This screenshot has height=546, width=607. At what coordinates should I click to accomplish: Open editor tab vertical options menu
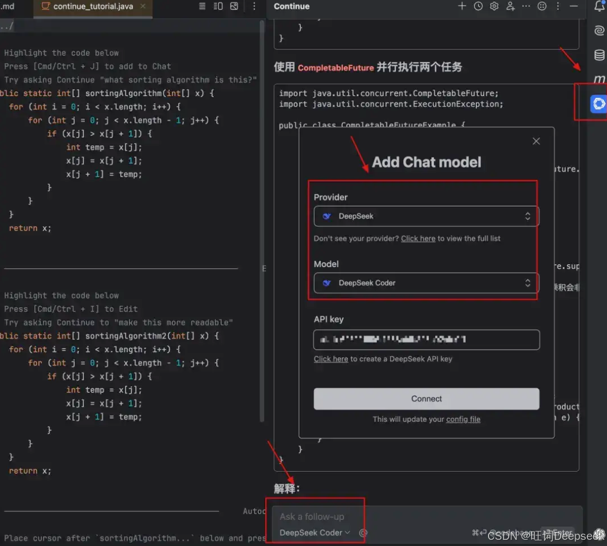click(254, 6)
